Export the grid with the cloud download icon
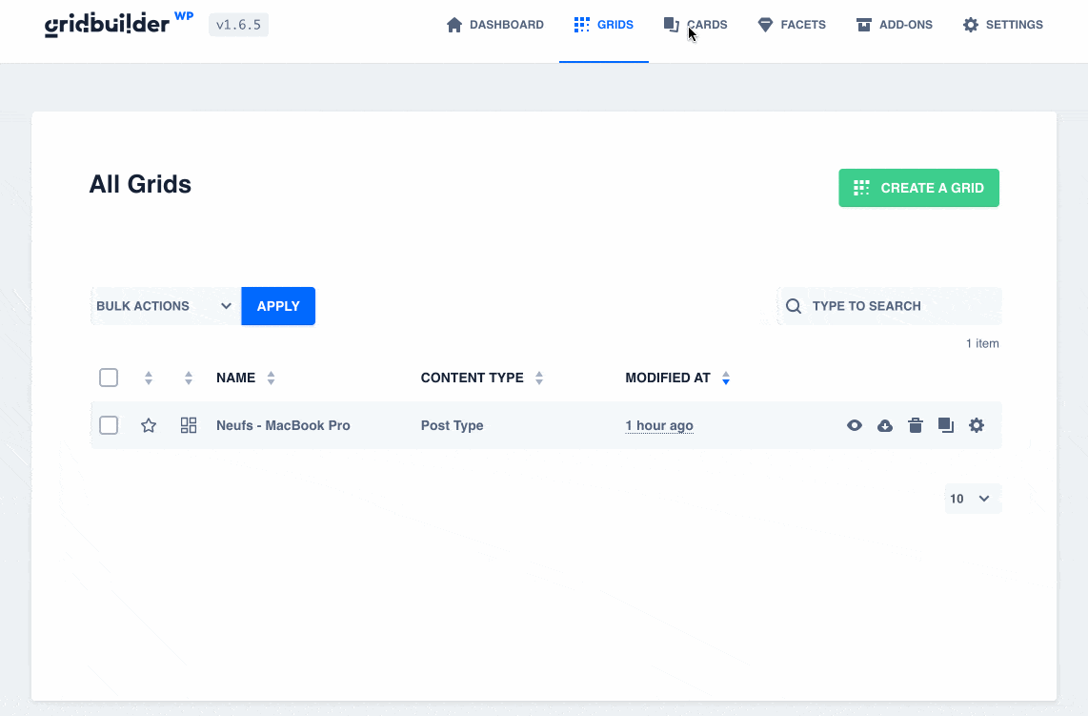This screenshot has width=1088, height=716. (885, 426)
